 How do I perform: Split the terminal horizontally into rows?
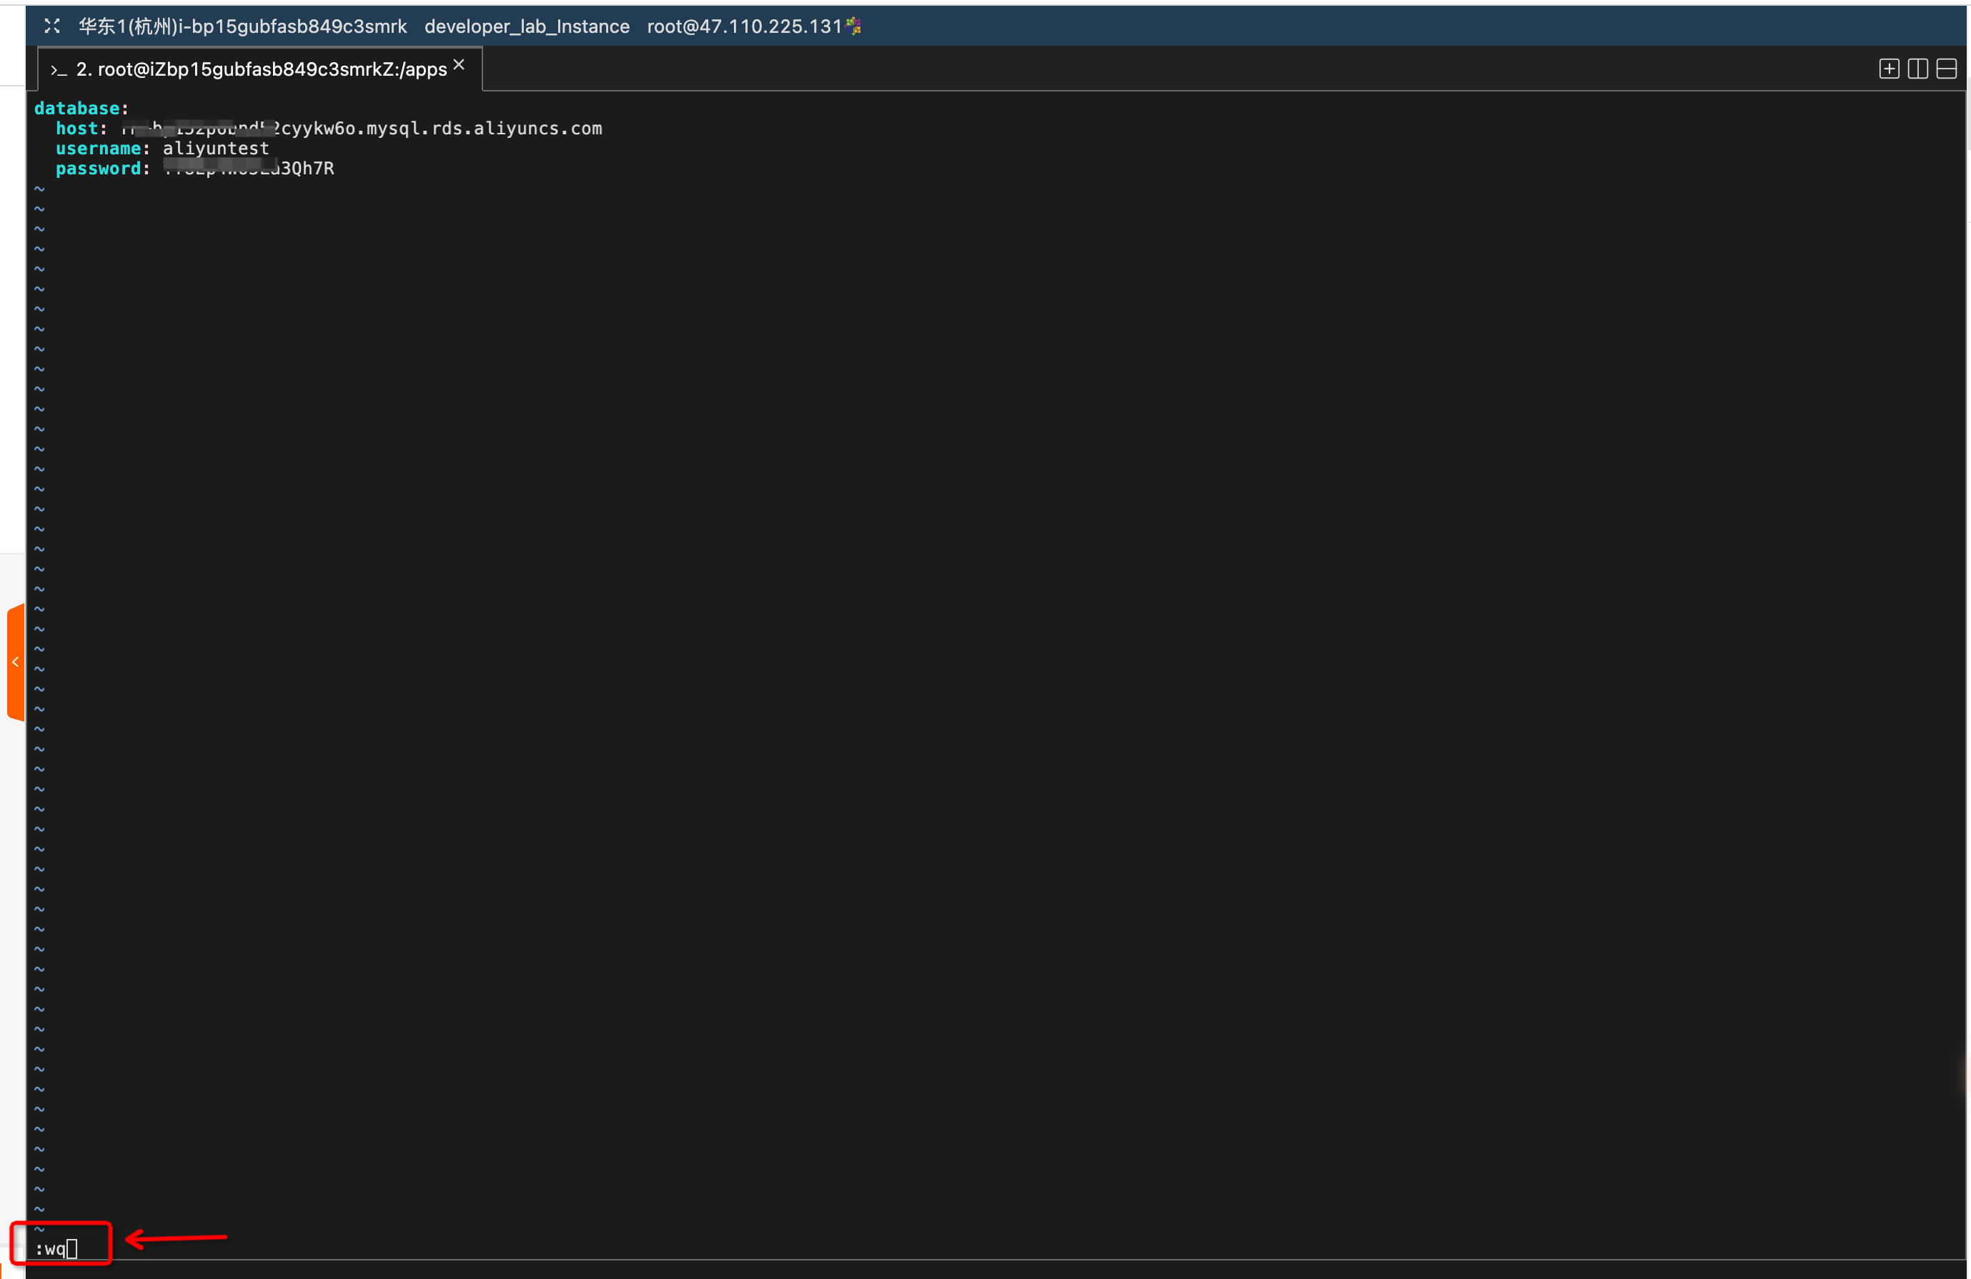tap(1946, 69)
